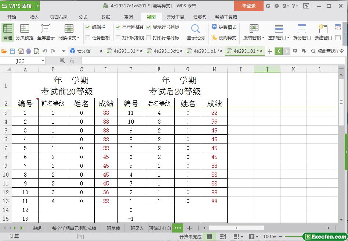
Task: Switch to Page Break Preview mode
Action: tap(24, 32)
